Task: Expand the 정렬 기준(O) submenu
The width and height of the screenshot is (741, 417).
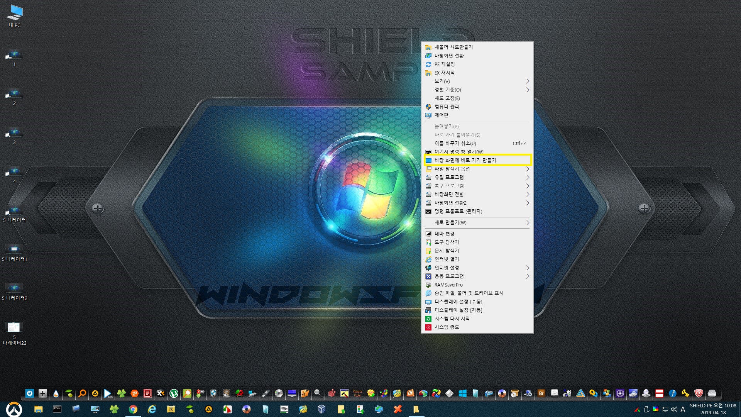Action: pos(477,90)
